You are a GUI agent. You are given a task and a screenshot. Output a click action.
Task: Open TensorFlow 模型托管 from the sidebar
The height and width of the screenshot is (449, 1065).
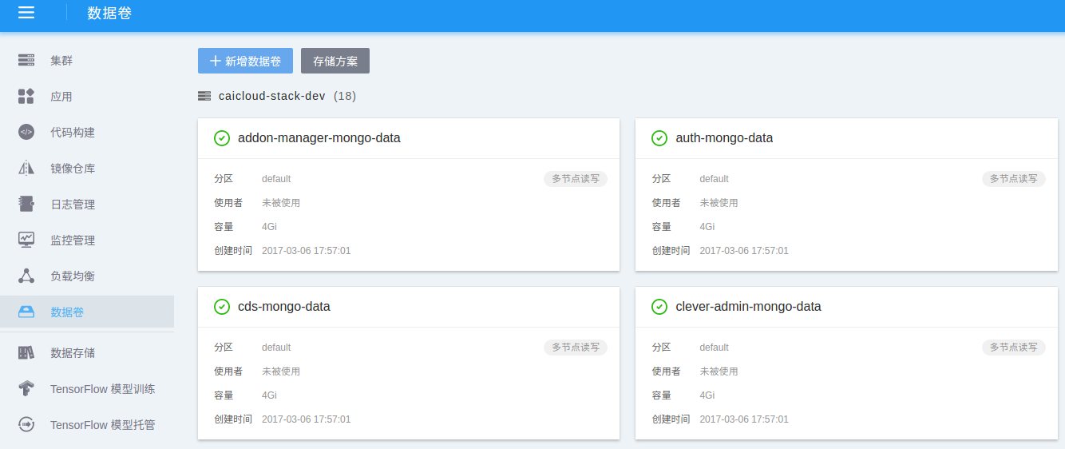tap(102, 425)
